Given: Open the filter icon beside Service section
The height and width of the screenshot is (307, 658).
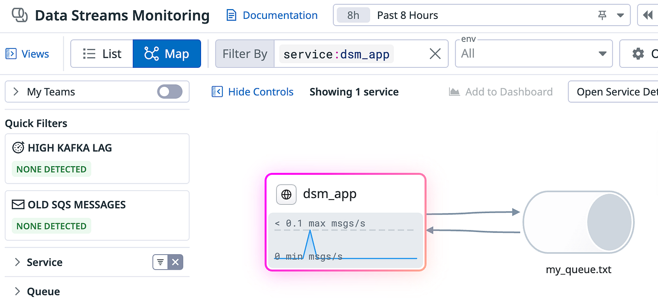Looking at the screenshot, I should click(160, 262).
